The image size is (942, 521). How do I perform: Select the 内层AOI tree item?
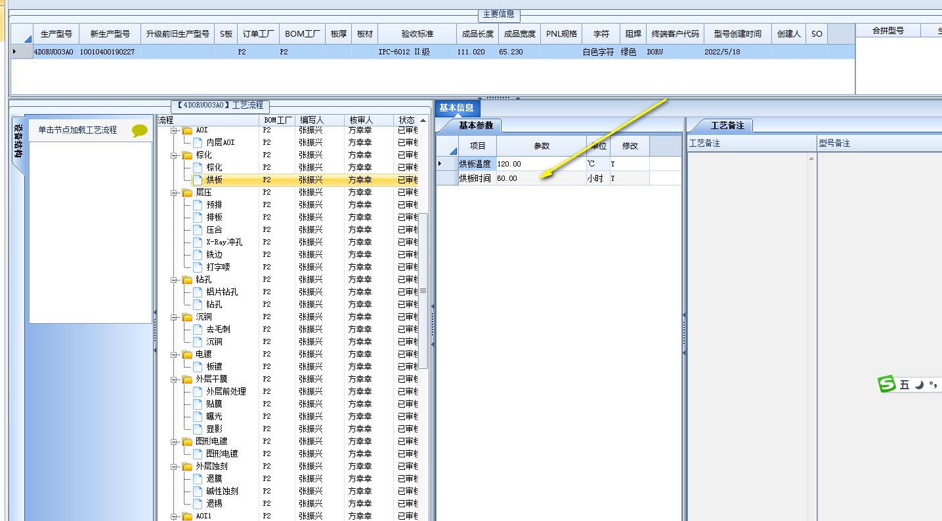coord(221,142)
